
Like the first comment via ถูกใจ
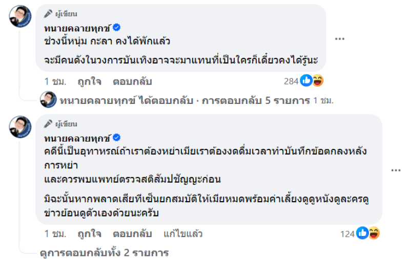[89, 81]
